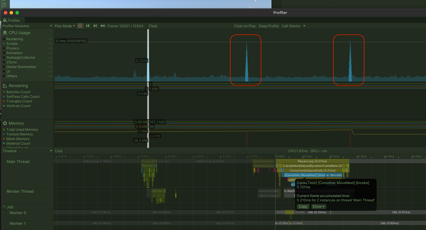Collapse the Job thread group

(4, 207)
